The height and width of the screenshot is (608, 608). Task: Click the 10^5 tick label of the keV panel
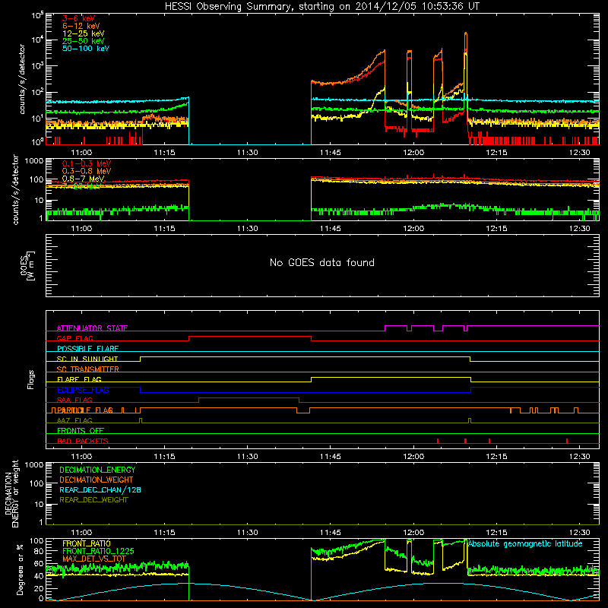point(37,15)
